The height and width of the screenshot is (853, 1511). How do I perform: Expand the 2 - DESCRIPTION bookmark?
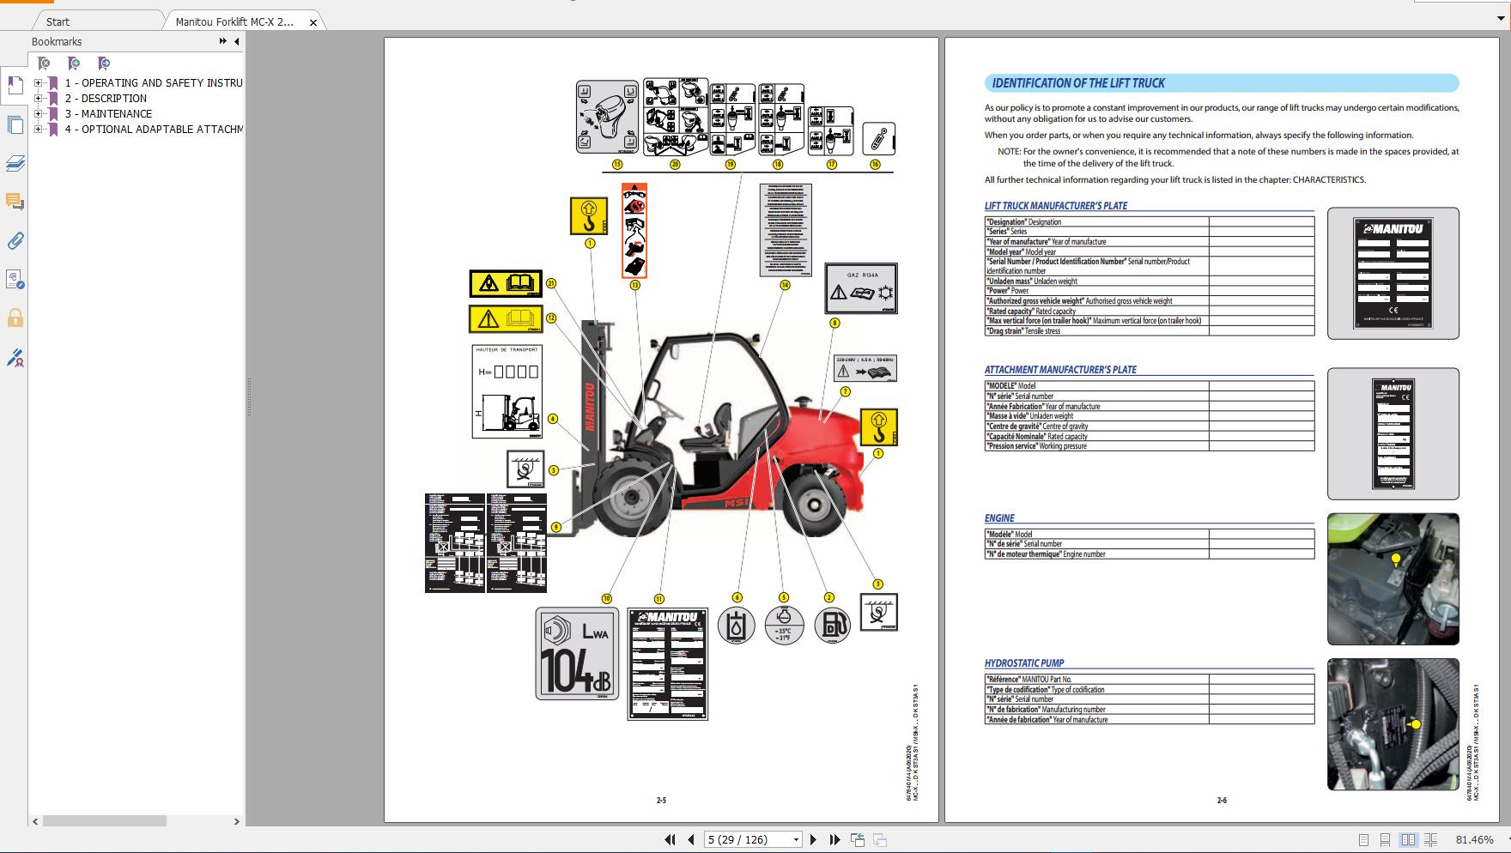[37, 98]
